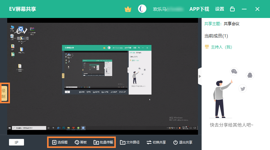Click the WeChat share icon
This screenshot has width=270, height=150.
click(x=234, y=72)
